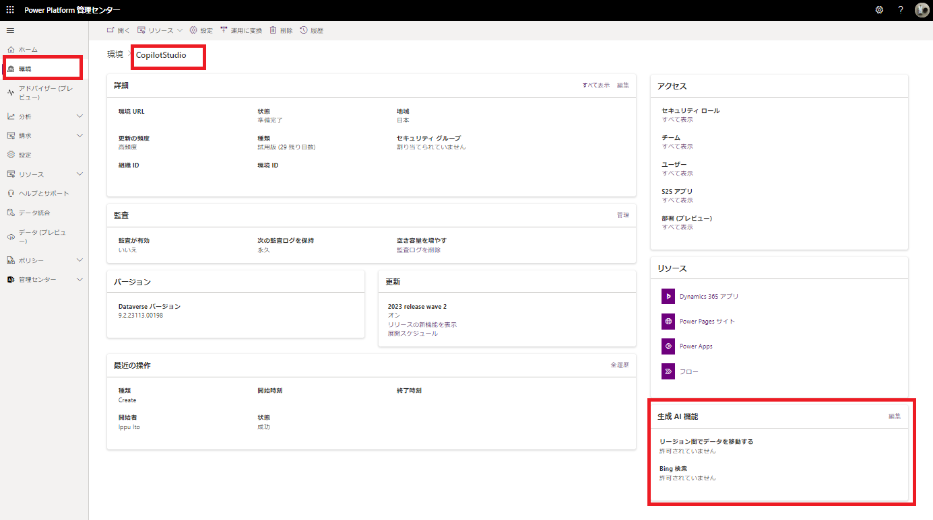933x520 pixels.
Task: Open the Dynamics 365 アプリ icon
Action: click(668, 296)
